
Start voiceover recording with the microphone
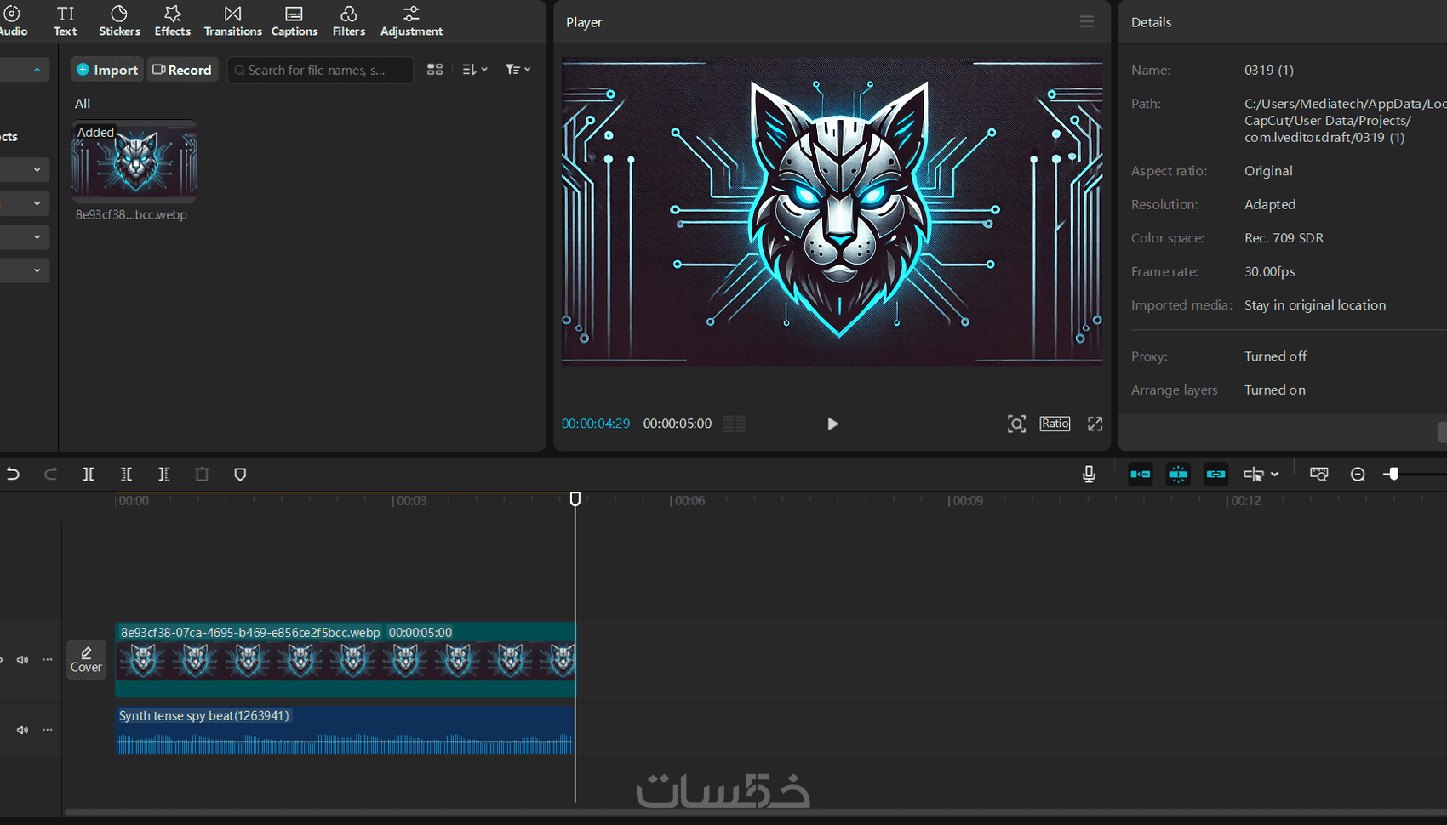tap(1089, 475)
